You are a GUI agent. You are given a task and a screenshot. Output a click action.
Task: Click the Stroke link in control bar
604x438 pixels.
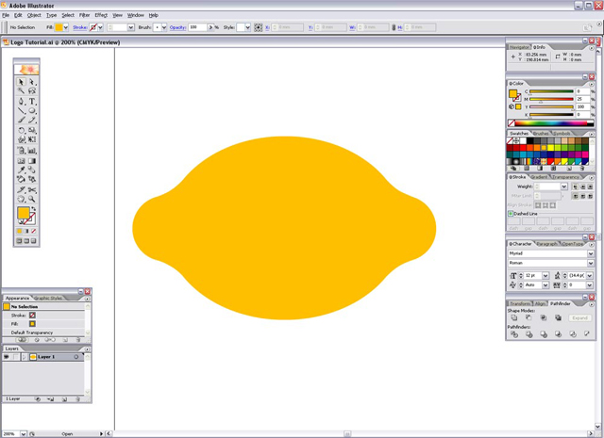click(x=79, y=27)
